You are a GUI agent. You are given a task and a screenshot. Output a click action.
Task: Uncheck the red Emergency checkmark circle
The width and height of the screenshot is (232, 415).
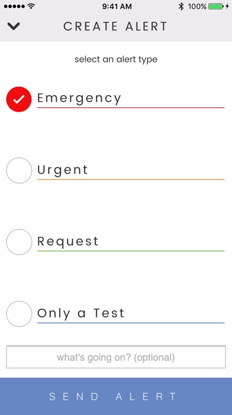[19, 99]
